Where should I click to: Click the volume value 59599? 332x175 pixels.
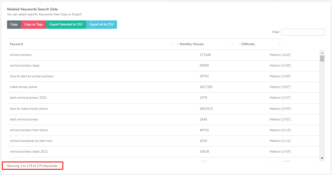(x=204, y=66)
